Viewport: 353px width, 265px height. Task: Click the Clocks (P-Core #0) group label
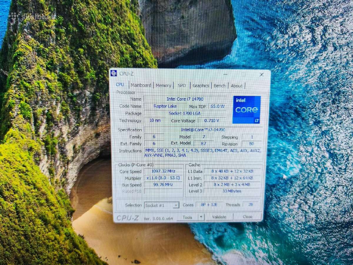click(136, 165)
